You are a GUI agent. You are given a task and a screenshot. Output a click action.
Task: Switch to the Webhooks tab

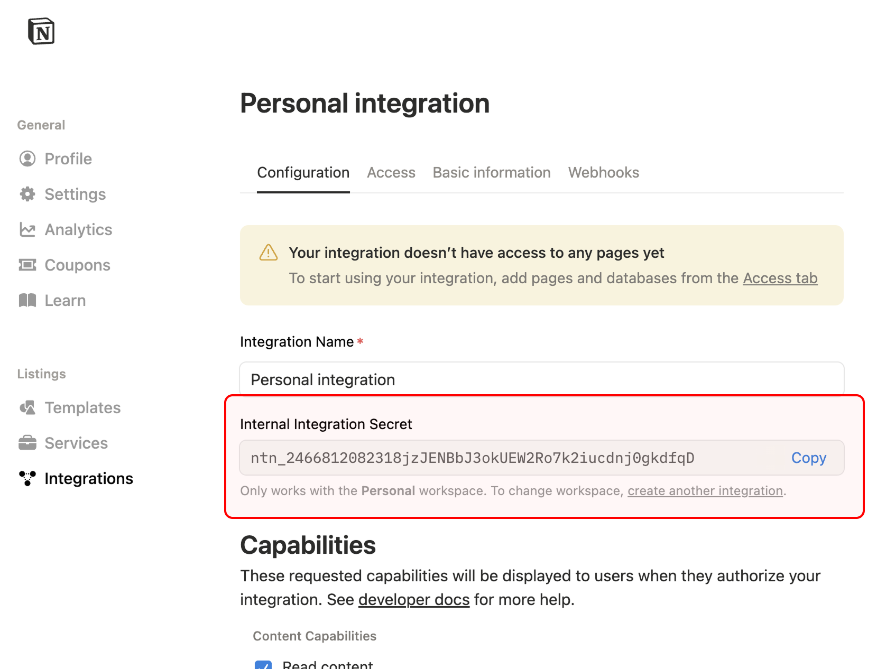pyautogui.click(x=603, y=172)
